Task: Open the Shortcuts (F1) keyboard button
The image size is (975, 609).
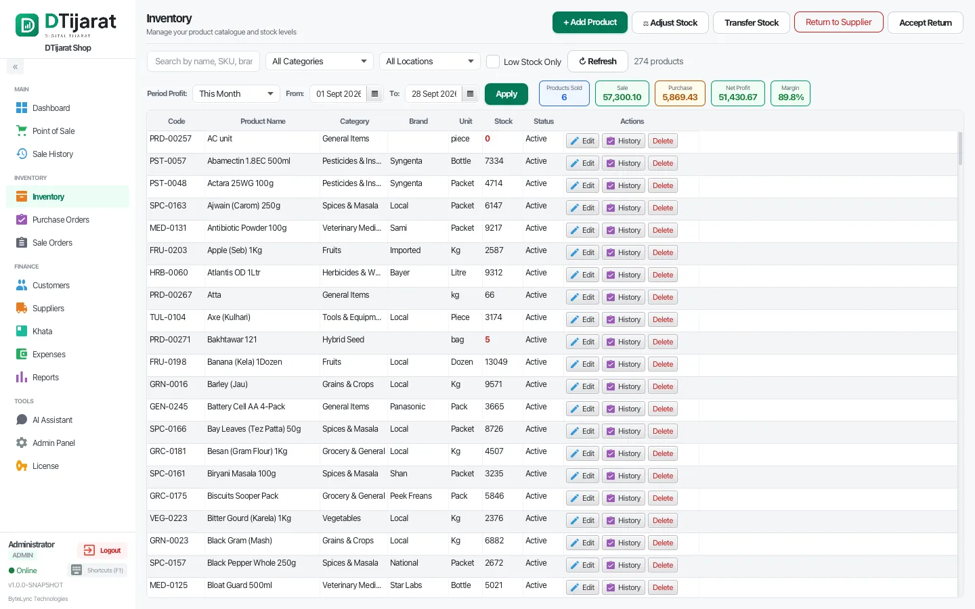Action: (x=98, y=570)
